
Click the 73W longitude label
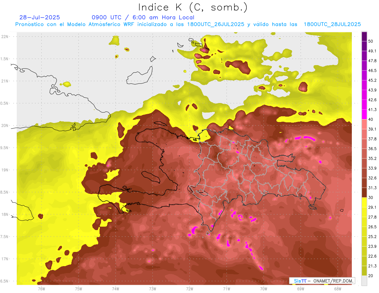pyautogui.click(x=153, y=288)
